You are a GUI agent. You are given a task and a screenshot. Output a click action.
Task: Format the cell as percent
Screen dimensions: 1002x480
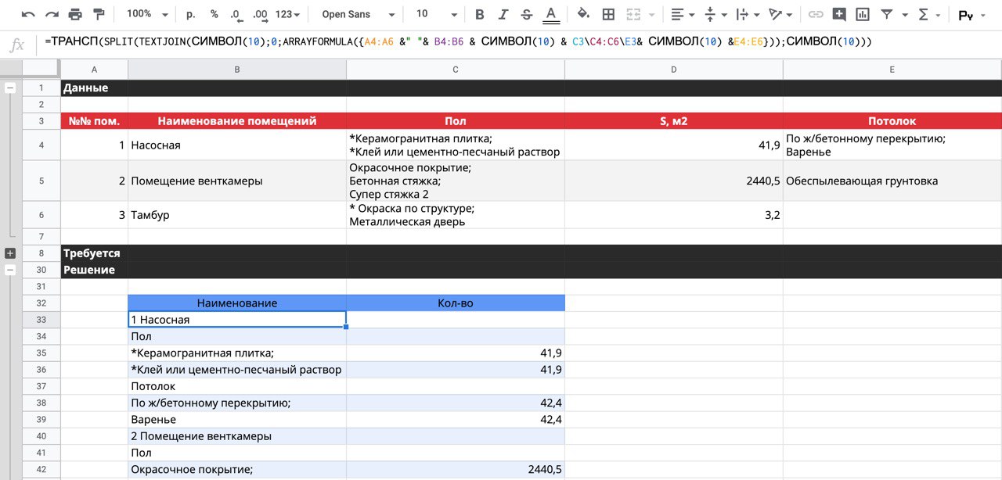click(214, 14)
